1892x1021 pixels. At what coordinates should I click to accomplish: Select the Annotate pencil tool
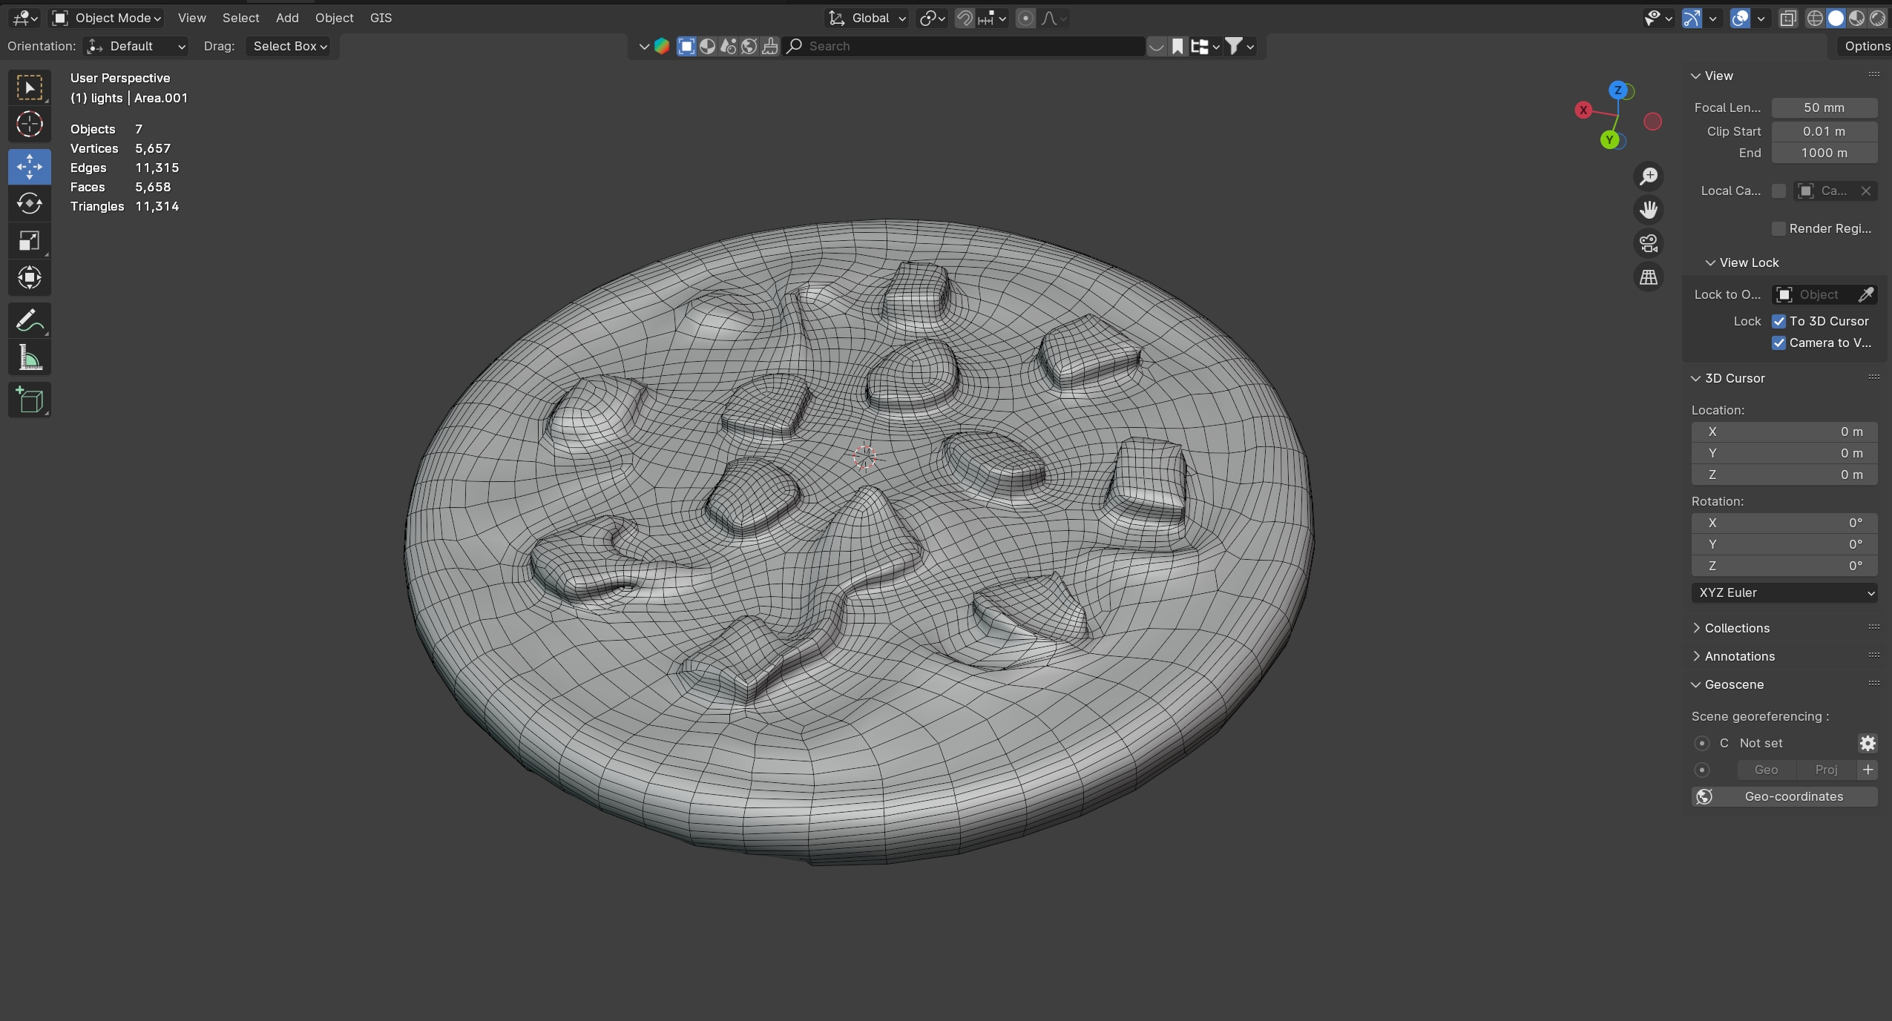(x=30, y=321)
